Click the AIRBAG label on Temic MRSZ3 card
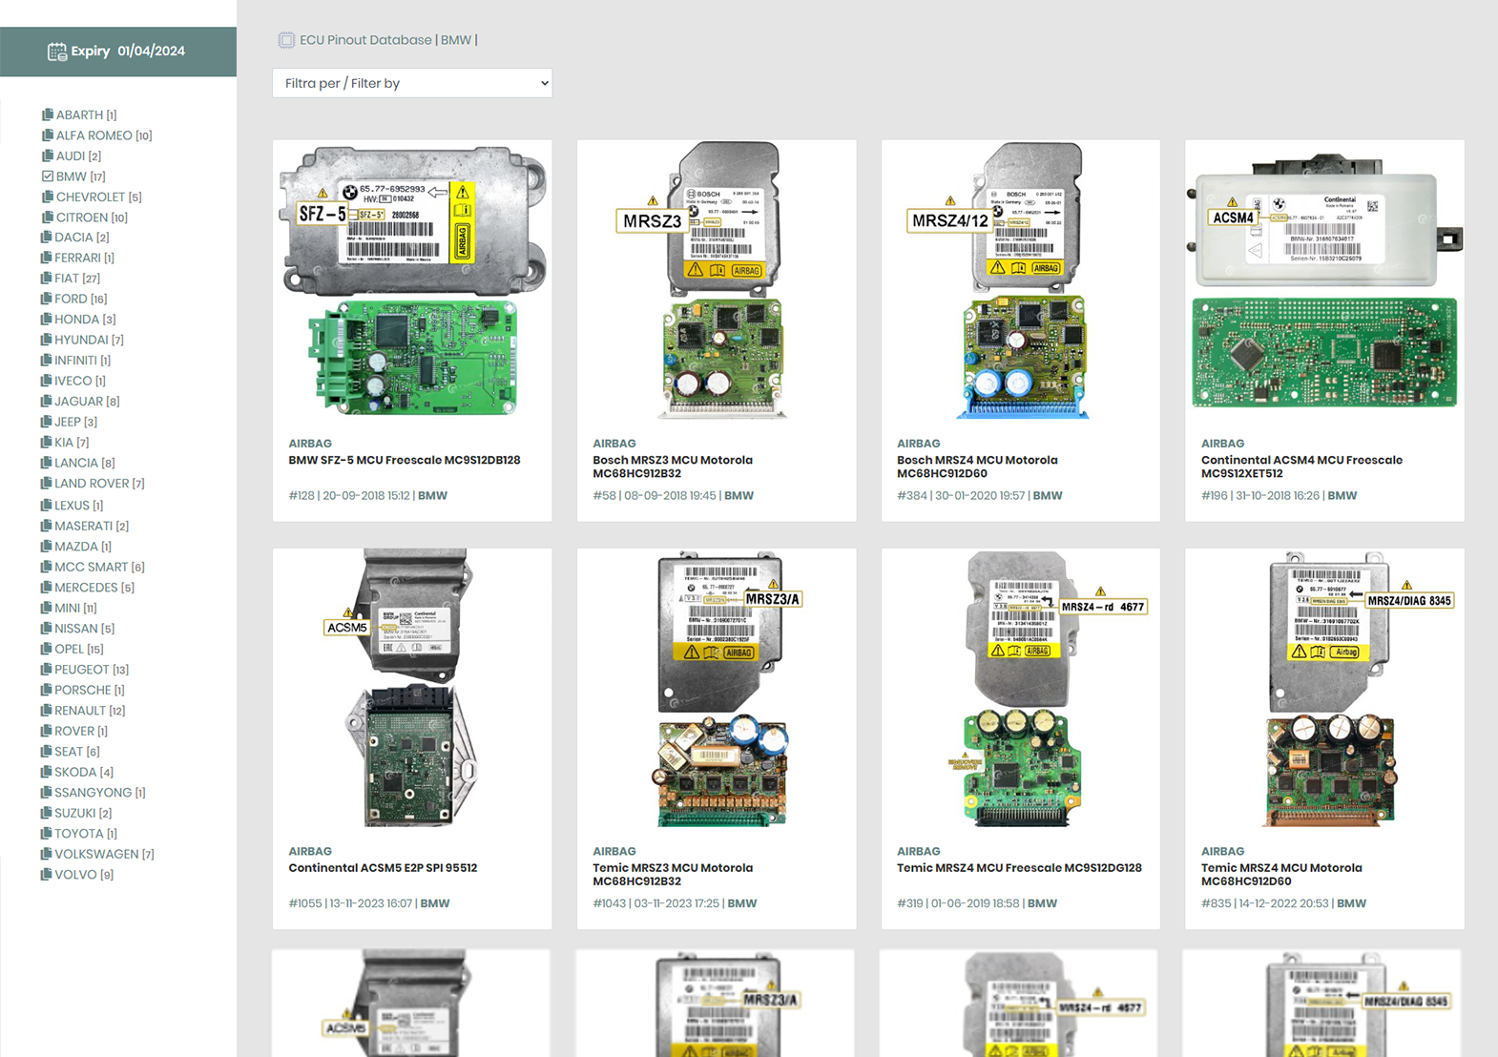Screen dimensions: 1498x1057 (x=614, y=851)
